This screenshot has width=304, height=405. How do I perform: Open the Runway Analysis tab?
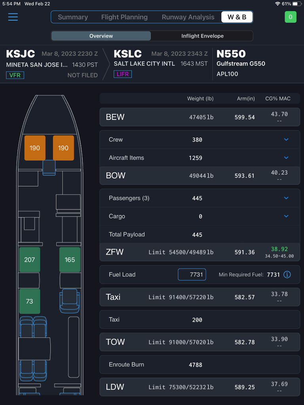(x=188, y=17)
